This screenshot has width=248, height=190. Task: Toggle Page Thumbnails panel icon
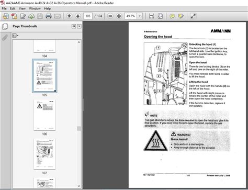pyautogui.click(x=5, y=27)
